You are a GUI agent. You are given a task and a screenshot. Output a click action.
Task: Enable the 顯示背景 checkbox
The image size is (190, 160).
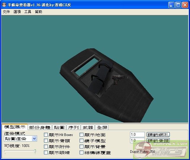(81, 146)
